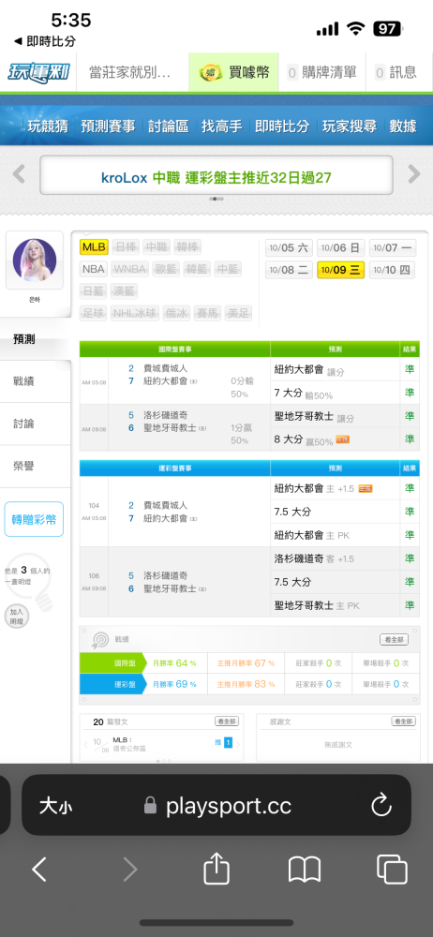Select the 賽馬 league filter
433x937 pixels.
pos(207,313)
